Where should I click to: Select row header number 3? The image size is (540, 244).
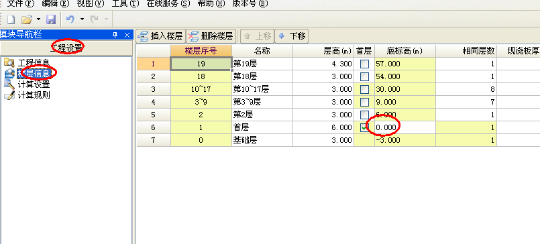click(154, 89)
